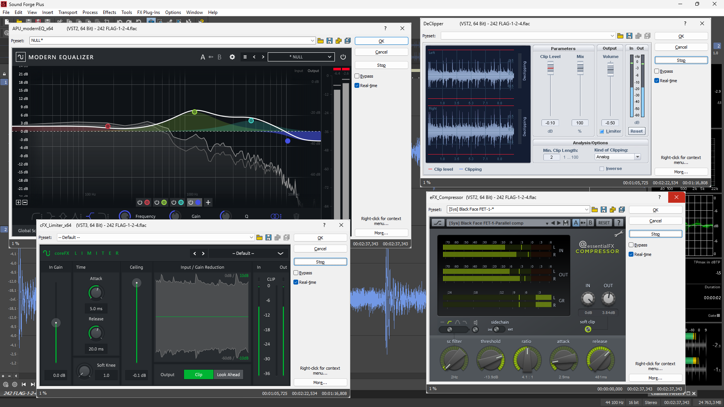Image resolution: width=724 pixels, height=407 pixels.
Task: Toggle compressor soft clip switch
Action: (x=588, y=329)
